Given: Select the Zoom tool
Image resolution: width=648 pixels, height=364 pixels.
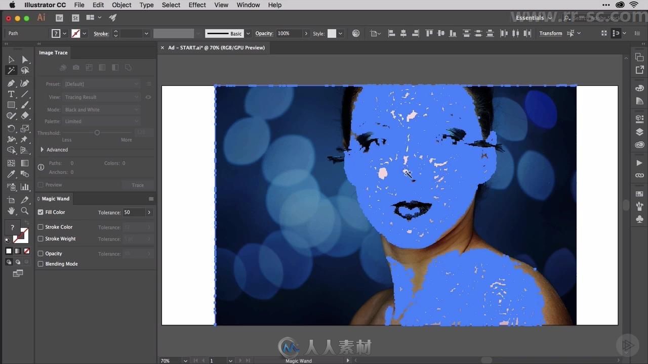Looking at the screenshot, I should pyautogui.click(x=25, y=211).
